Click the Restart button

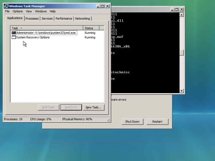pos(157,122)
